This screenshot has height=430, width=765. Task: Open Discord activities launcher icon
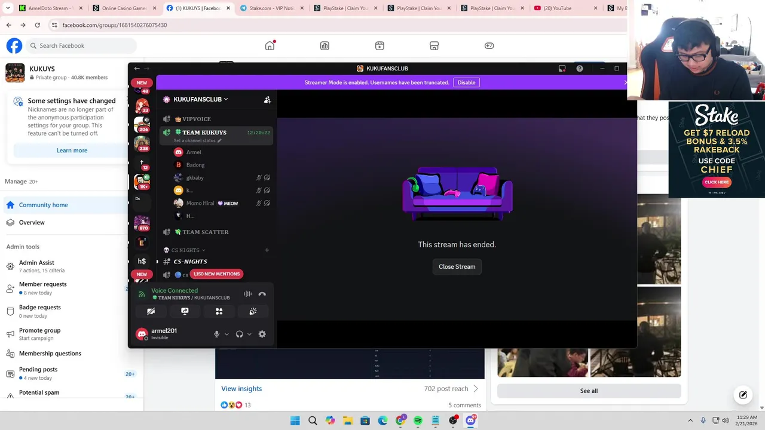coord(219,311)
